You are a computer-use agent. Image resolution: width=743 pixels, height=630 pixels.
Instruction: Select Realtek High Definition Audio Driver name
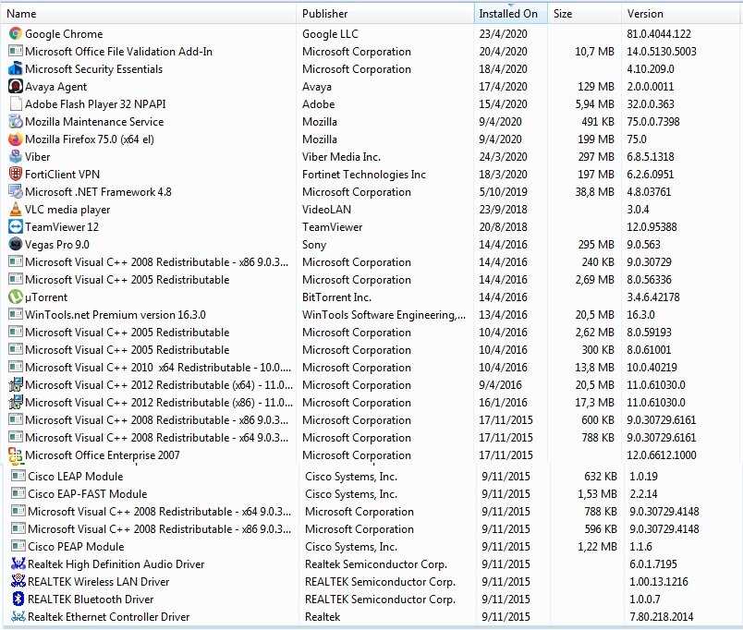[116, 563]
